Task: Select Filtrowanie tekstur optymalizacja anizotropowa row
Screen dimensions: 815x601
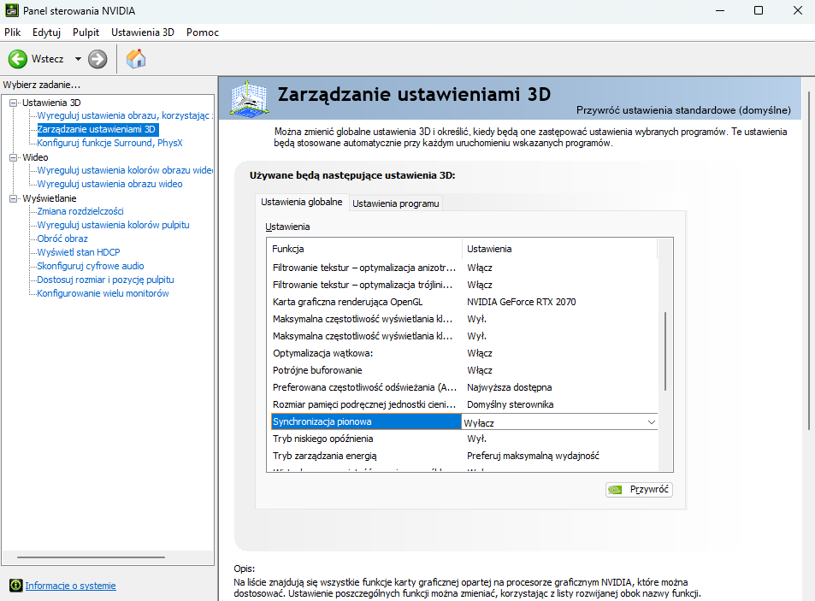Action: (464, 268)
